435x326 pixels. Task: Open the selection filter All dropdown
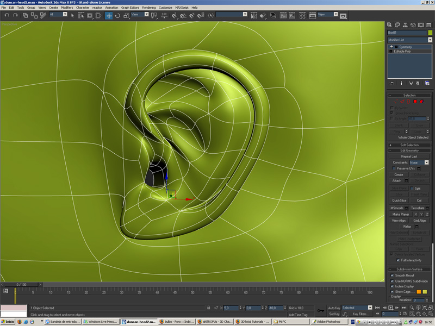click(58, 15)
